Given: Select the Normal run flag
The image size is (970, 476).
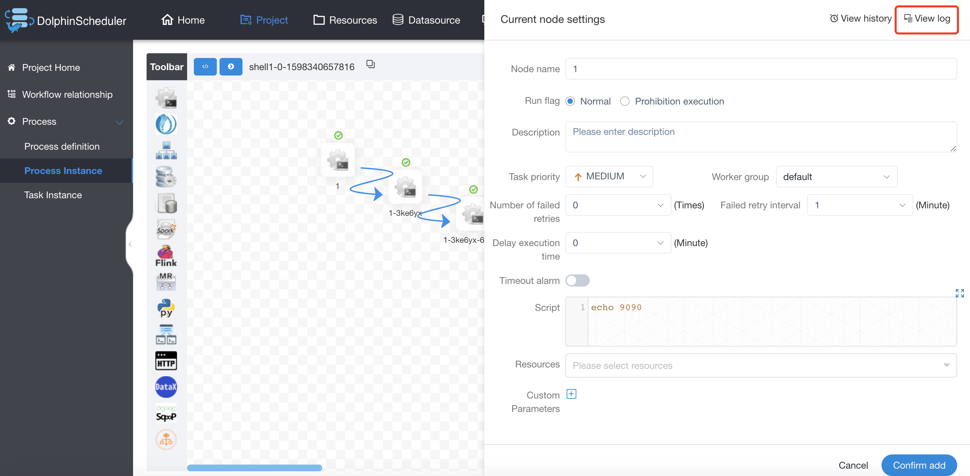Looking at the screenshot, I should tap(570, 101).
